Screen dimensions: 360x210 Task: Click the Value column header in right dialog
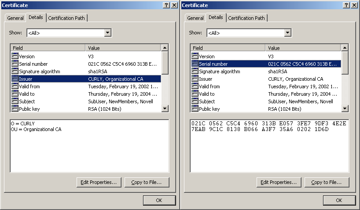303,48
